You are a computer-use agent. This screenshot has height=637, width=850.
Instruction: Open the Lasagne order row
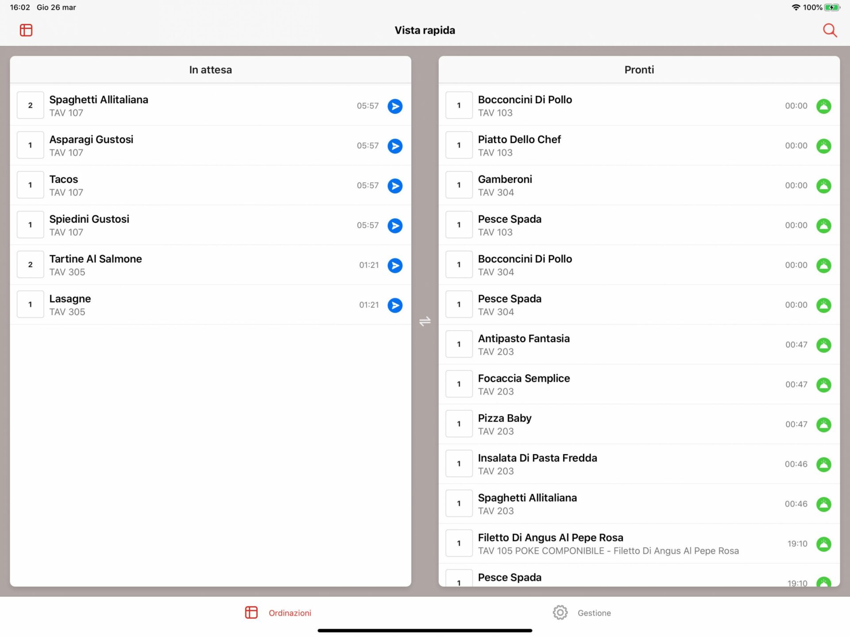210,305
